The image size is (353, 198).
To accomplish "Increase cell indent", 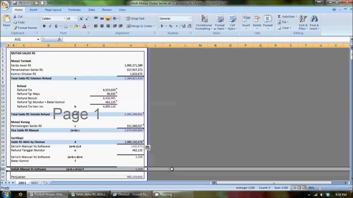I will (121, 26).
